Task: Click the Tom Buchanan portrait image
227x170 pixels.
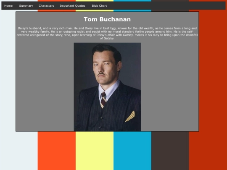Action: (107, 87)
